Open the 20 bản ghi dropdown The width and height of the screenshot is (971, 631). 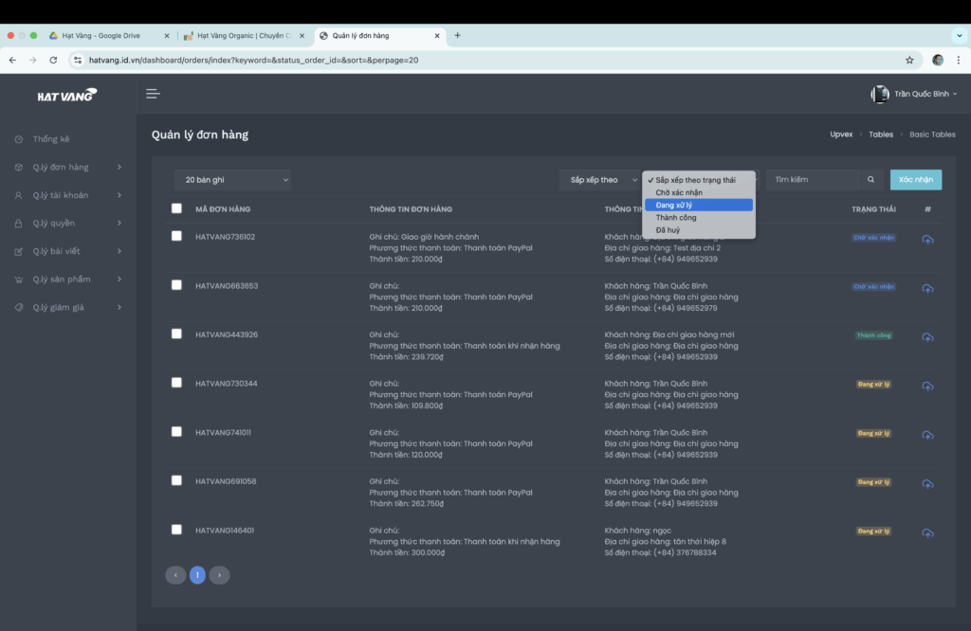tap(233, 179)
